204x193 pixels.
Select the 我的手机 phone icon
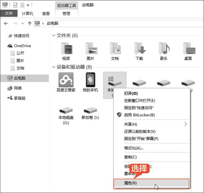pos(91,80)
